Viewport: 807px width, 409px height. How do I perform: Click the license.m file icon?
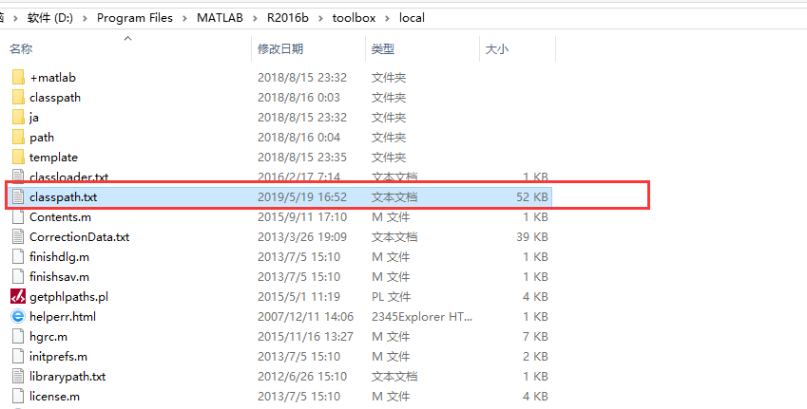18,396
